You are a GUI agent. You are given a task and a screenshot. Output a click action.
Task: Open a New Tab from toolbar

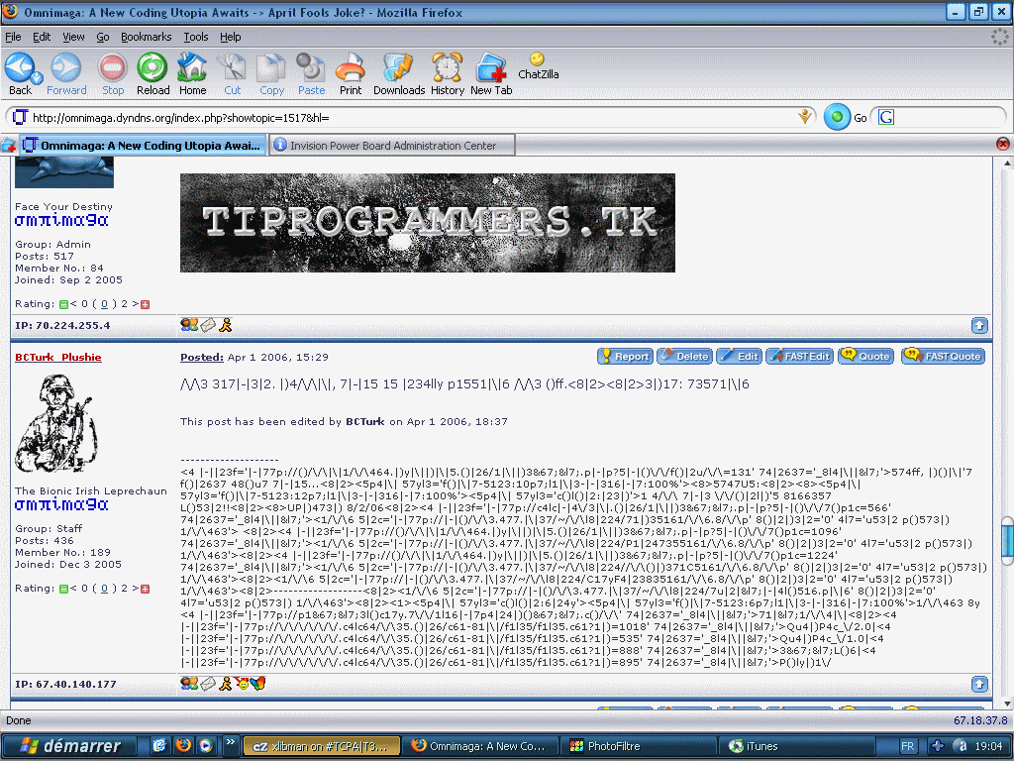tap(491, 73)
